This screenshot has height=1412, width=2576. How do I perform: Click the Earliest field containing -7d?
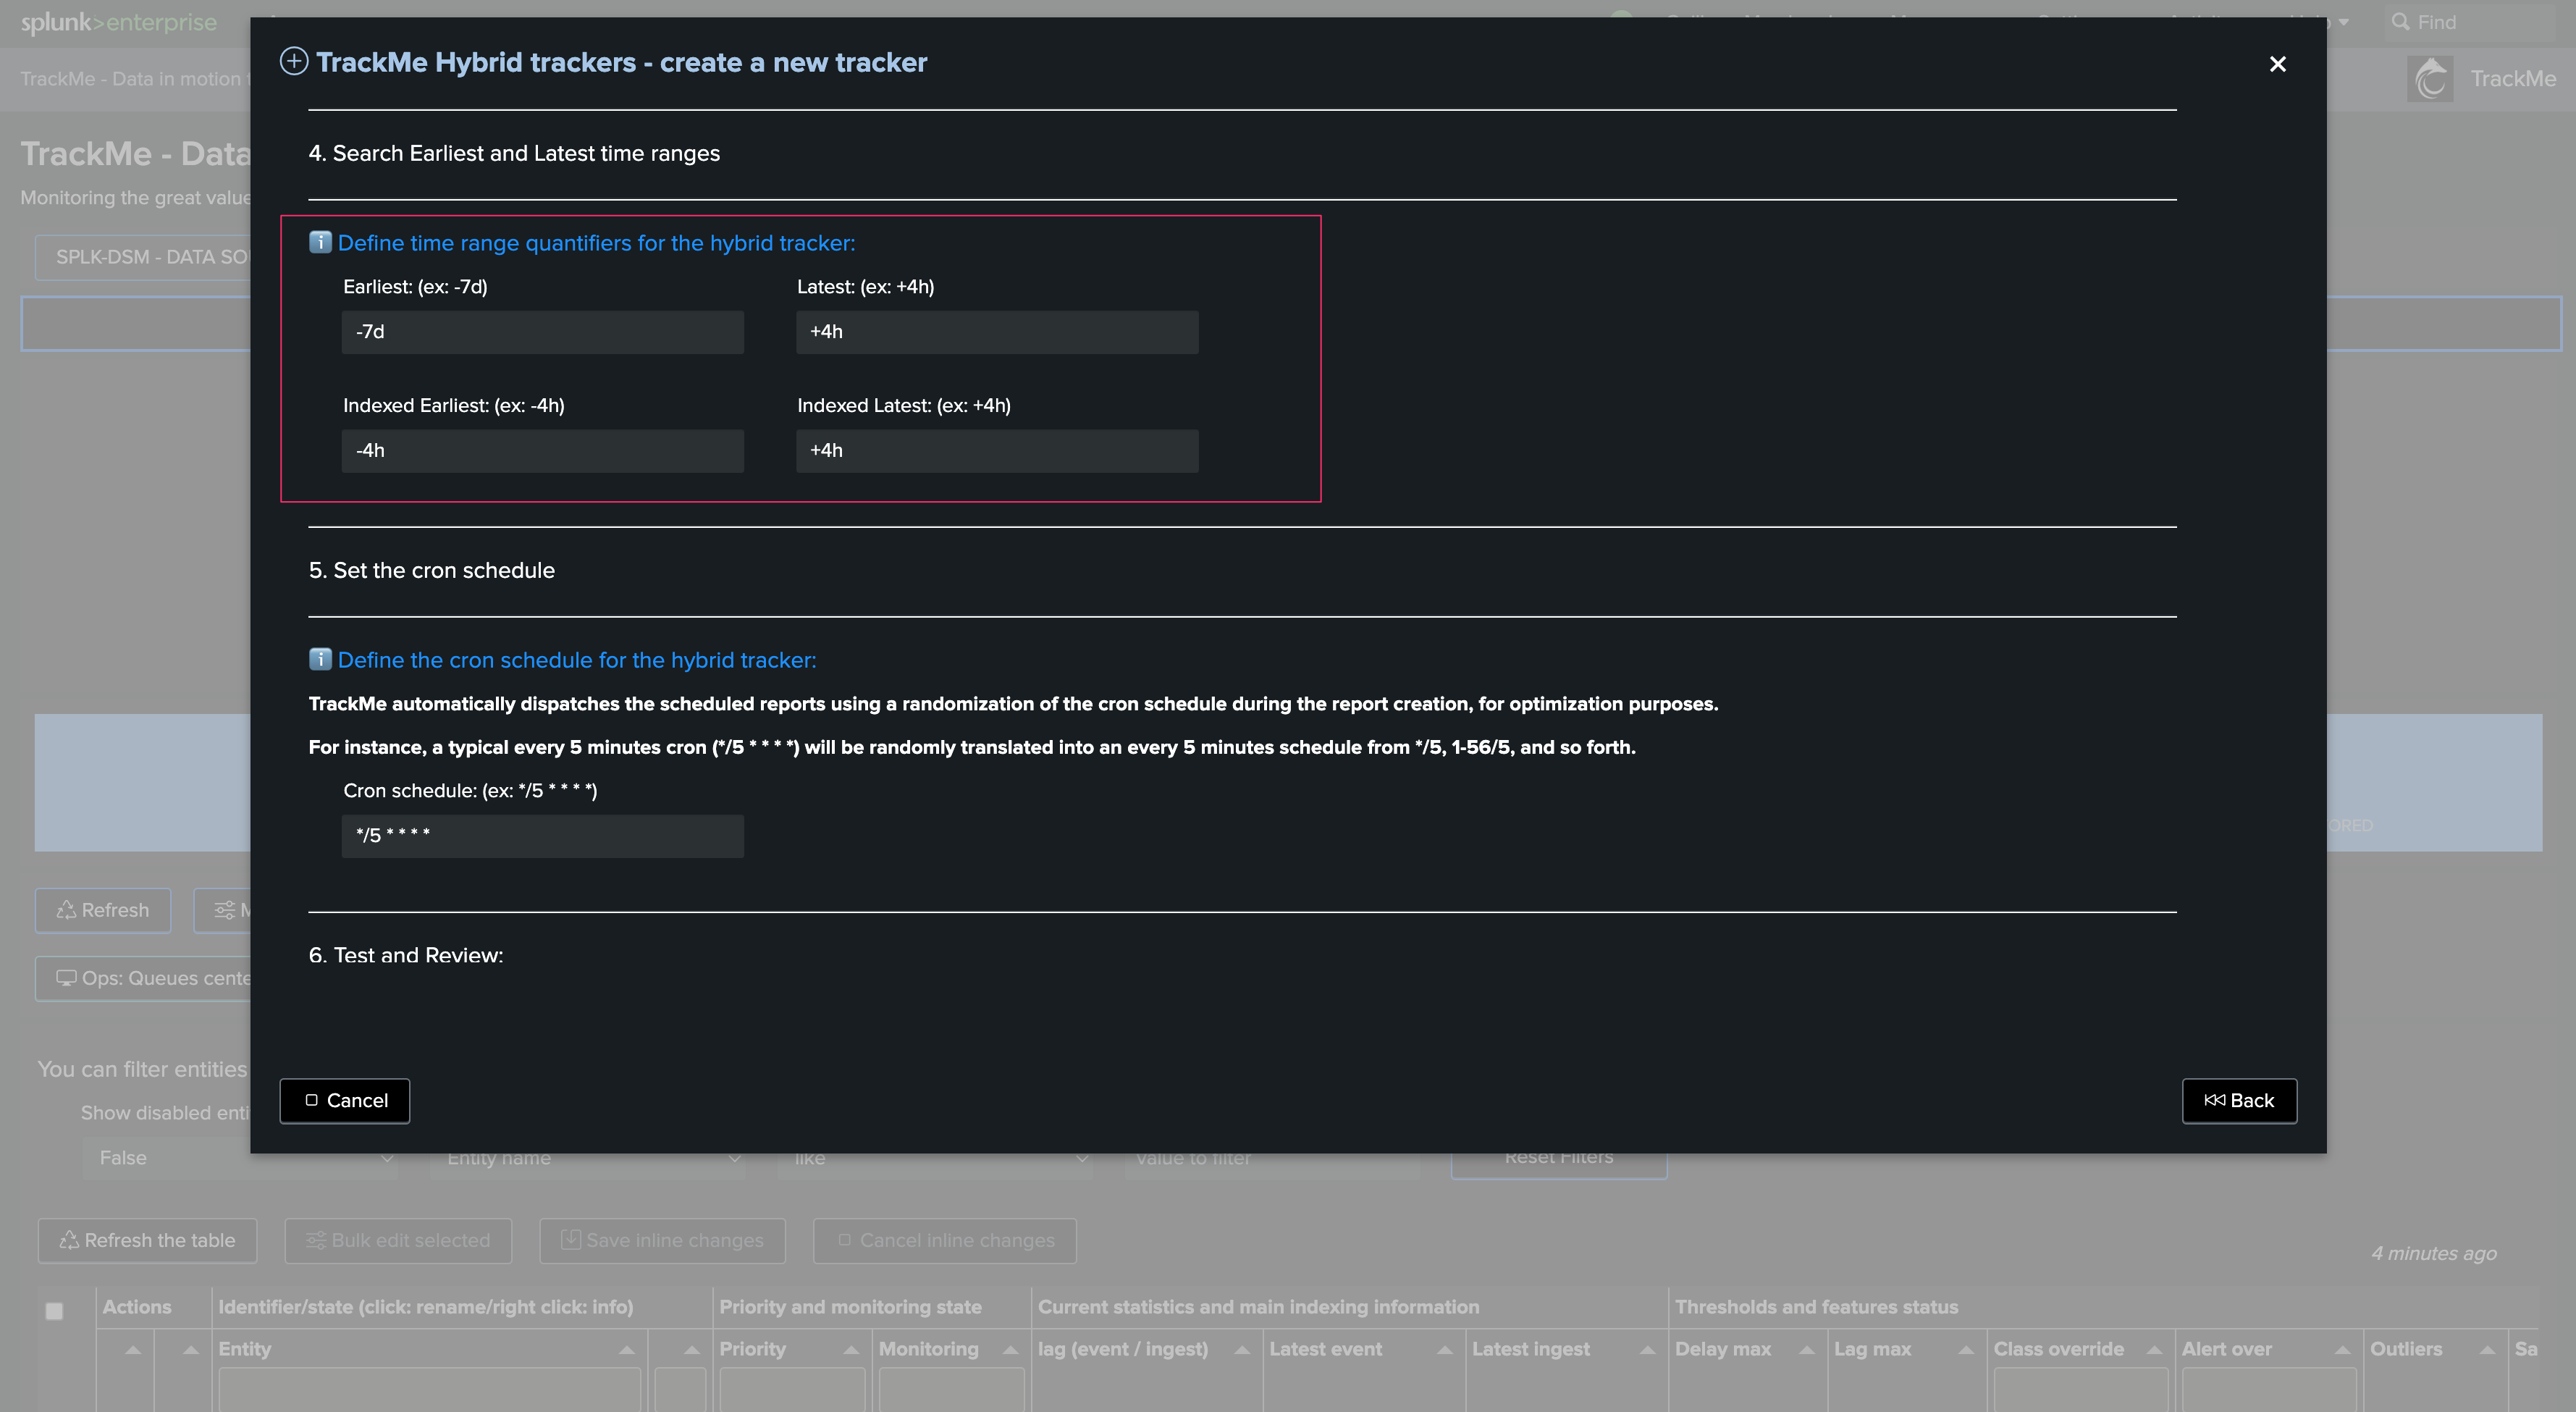pyautogui.click(x=542, y=332)
